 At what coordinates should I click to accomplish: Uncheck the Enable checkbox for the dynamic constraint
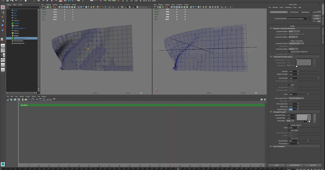[289, 26]
